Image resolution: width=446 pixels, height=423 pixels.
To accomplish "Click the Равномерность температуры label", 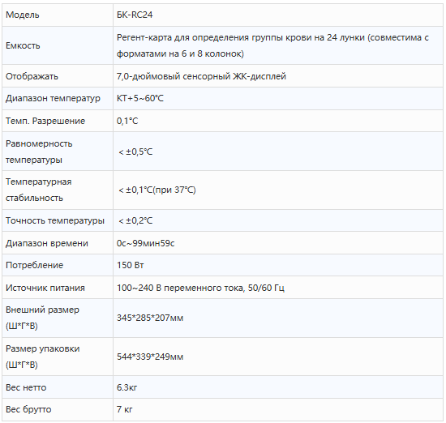I will 39,152.
